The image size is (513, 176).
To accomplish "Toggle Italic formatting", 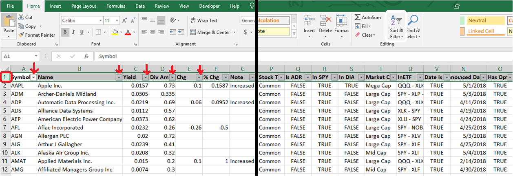I will click(74, 32).
